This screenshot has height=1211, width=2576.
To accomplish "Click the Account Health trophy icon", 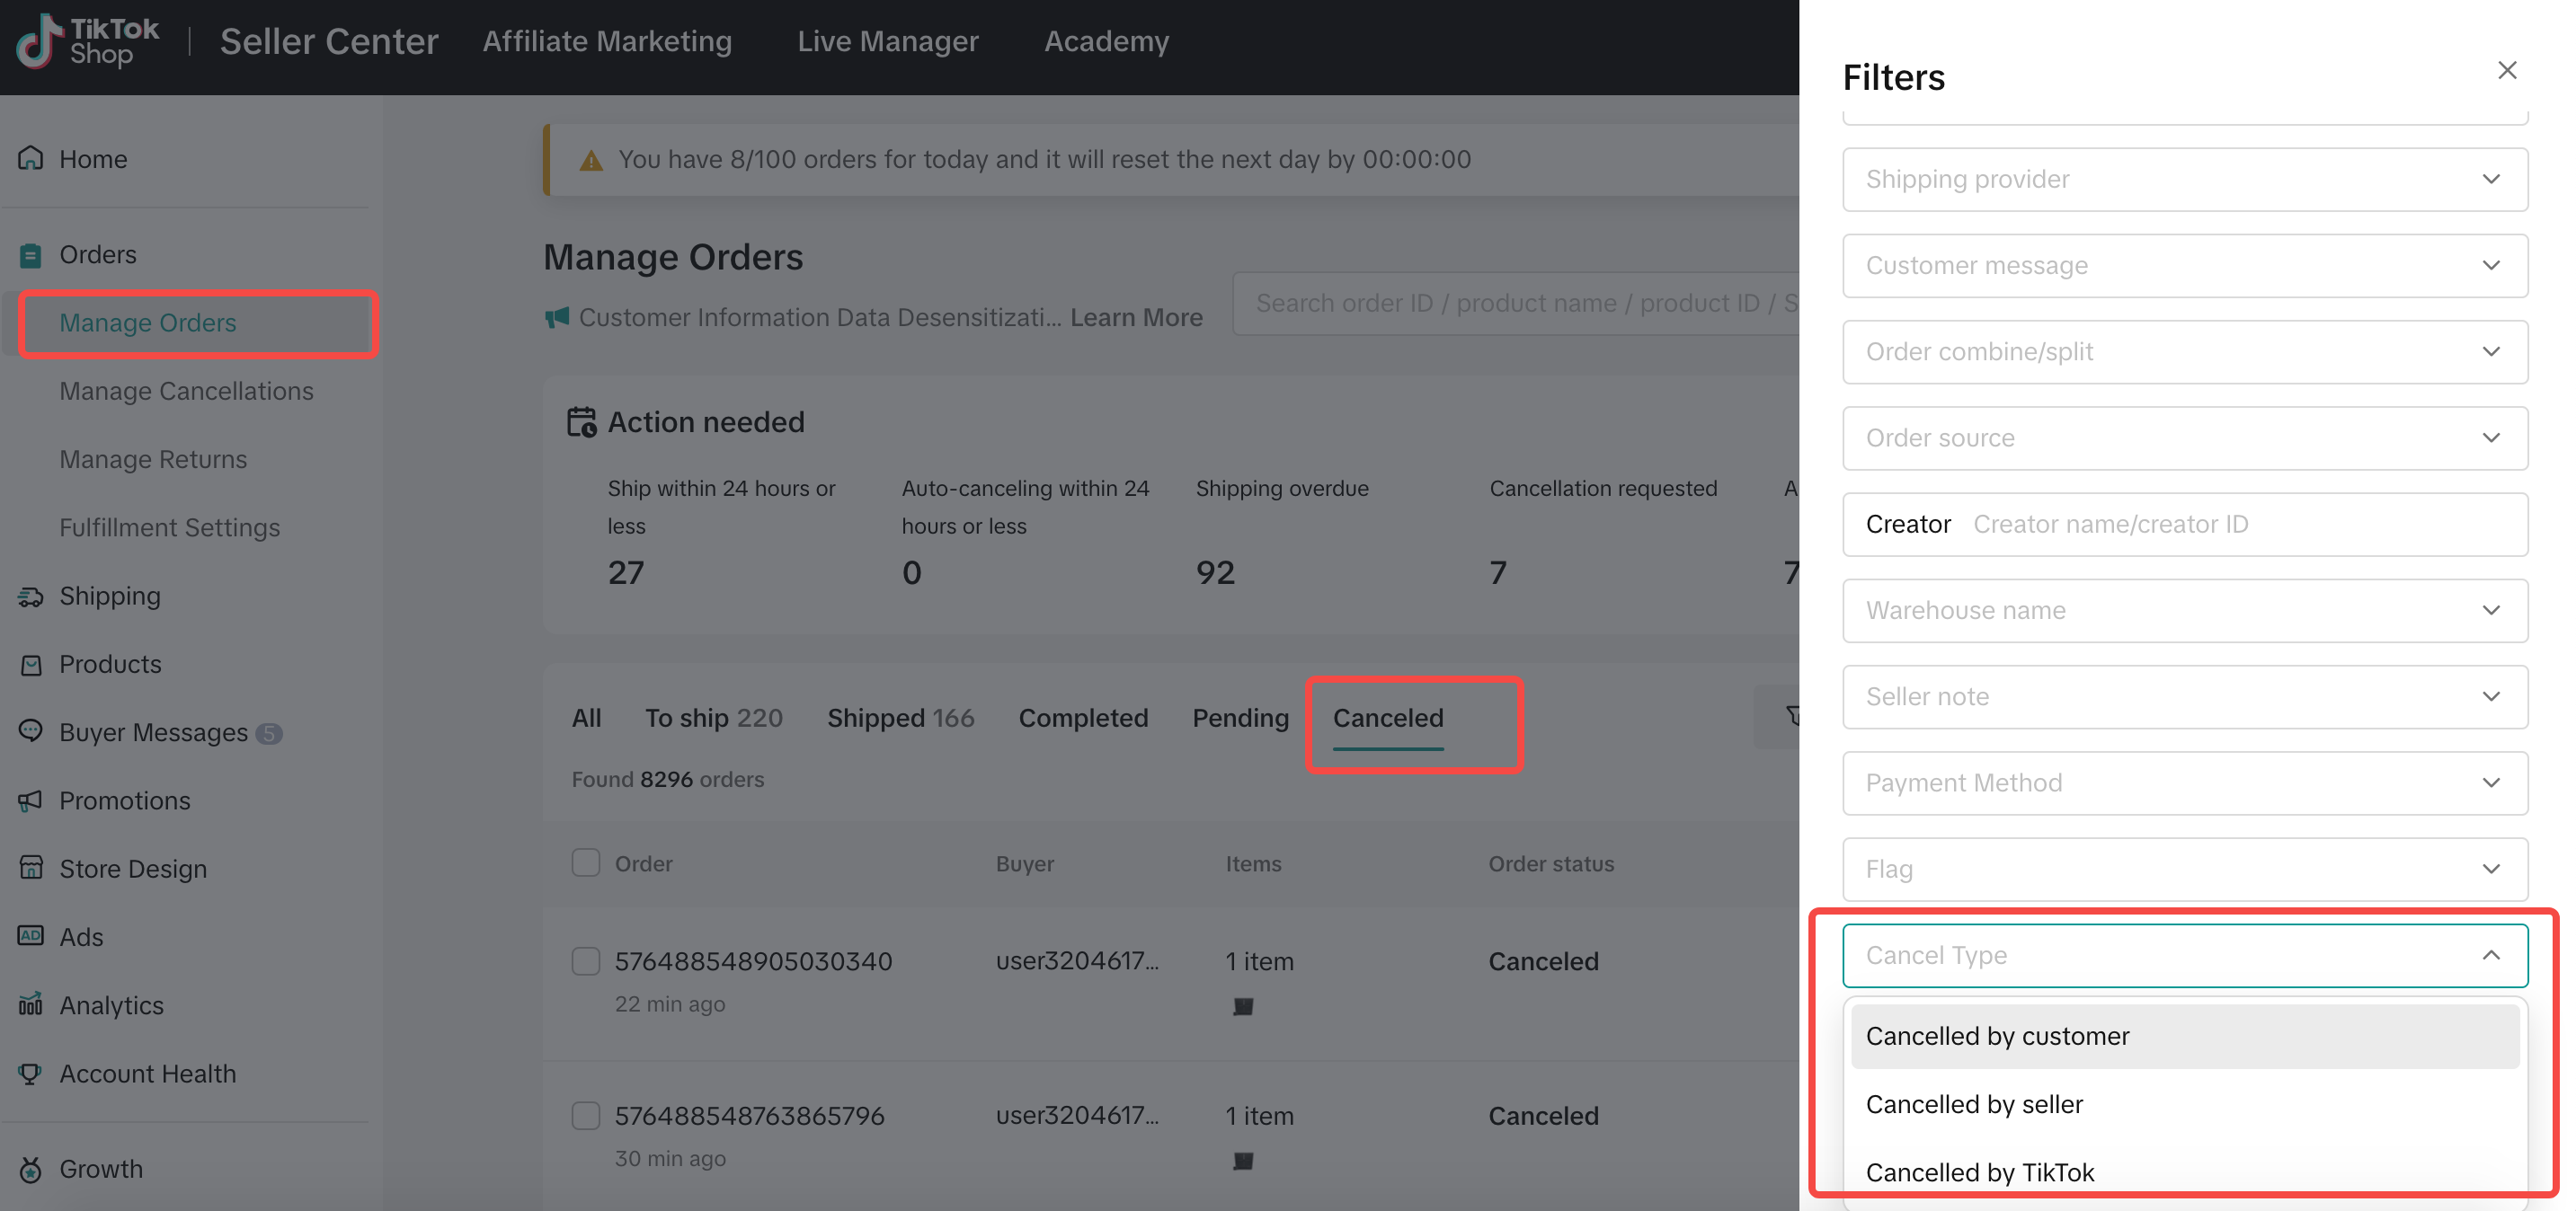I will click(31, 1074).
